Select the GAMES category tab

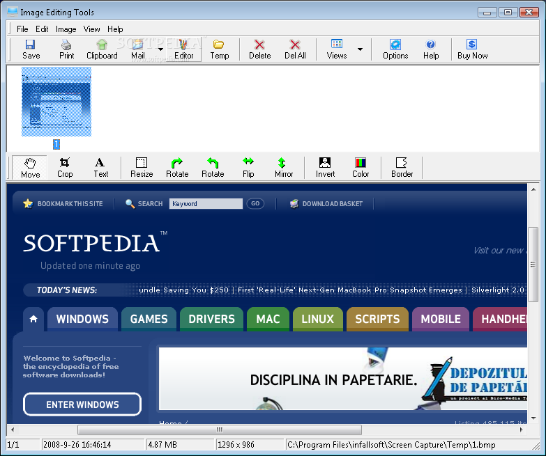(149, 319)
